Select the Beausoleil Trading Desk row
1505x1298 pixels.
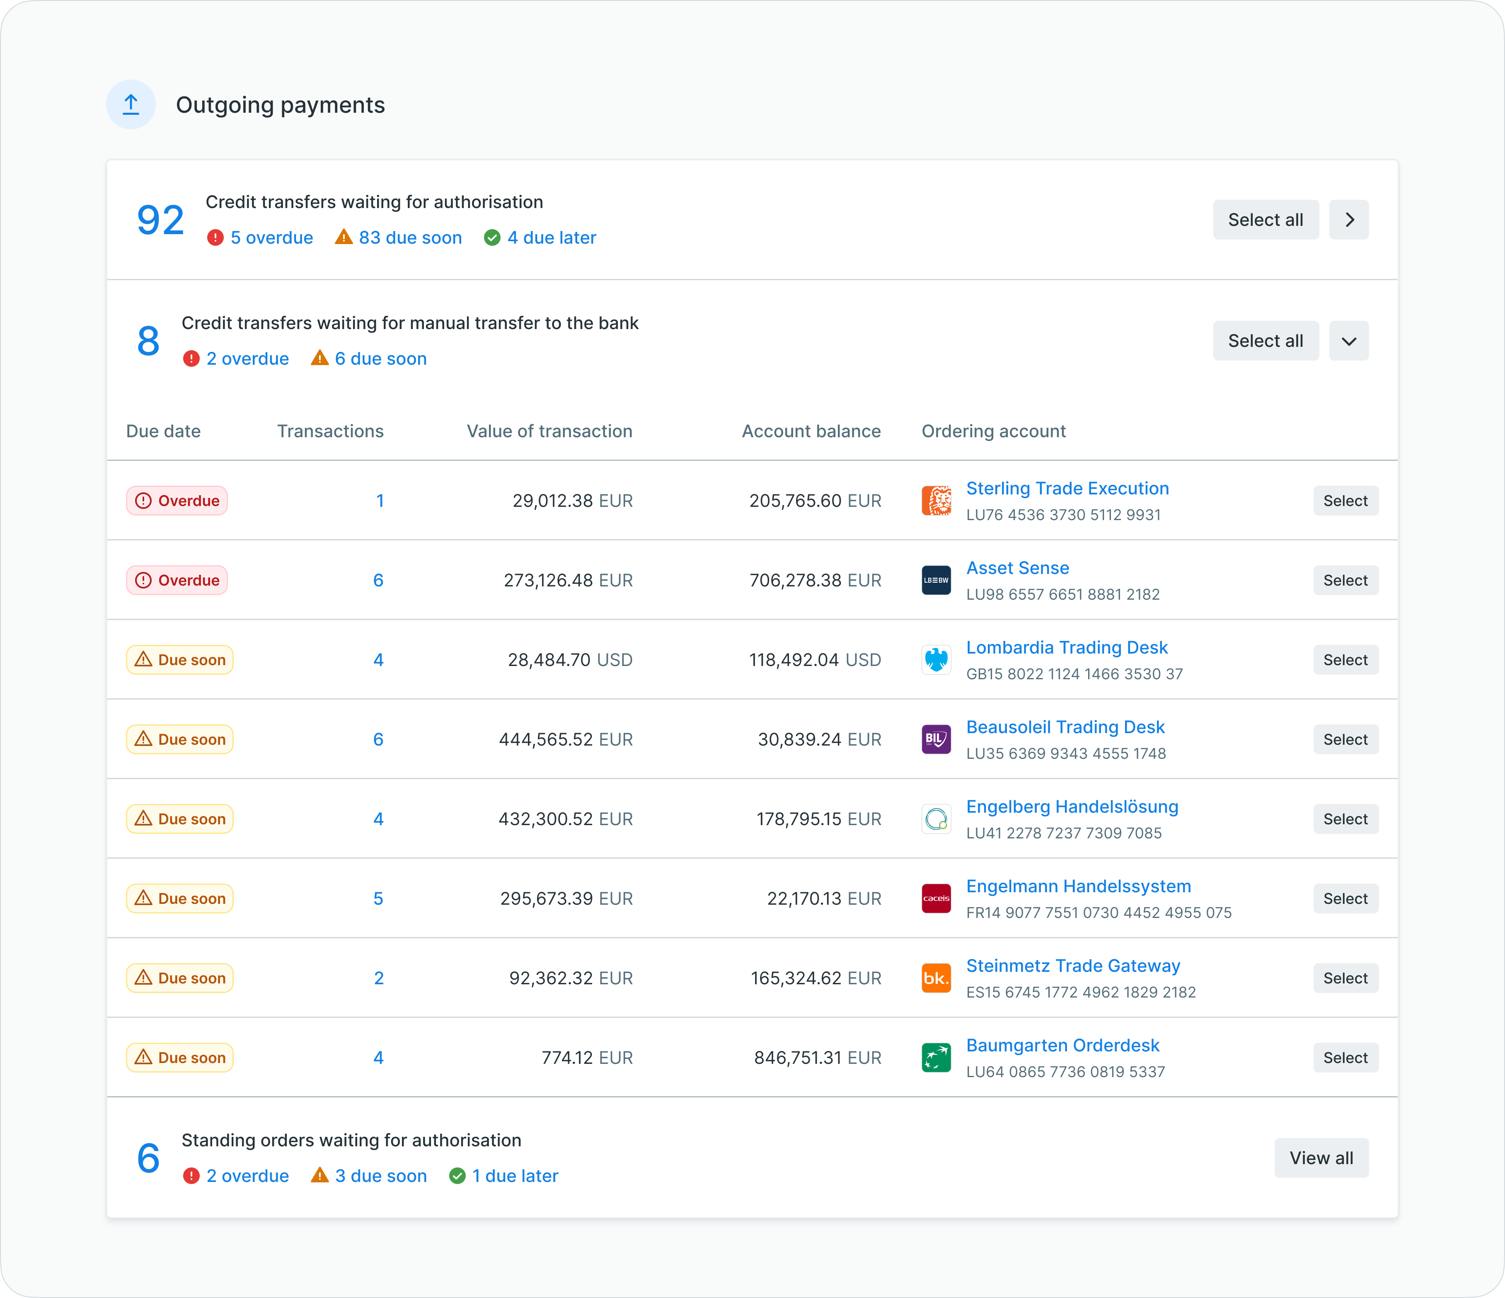[x=1345, y=739]
